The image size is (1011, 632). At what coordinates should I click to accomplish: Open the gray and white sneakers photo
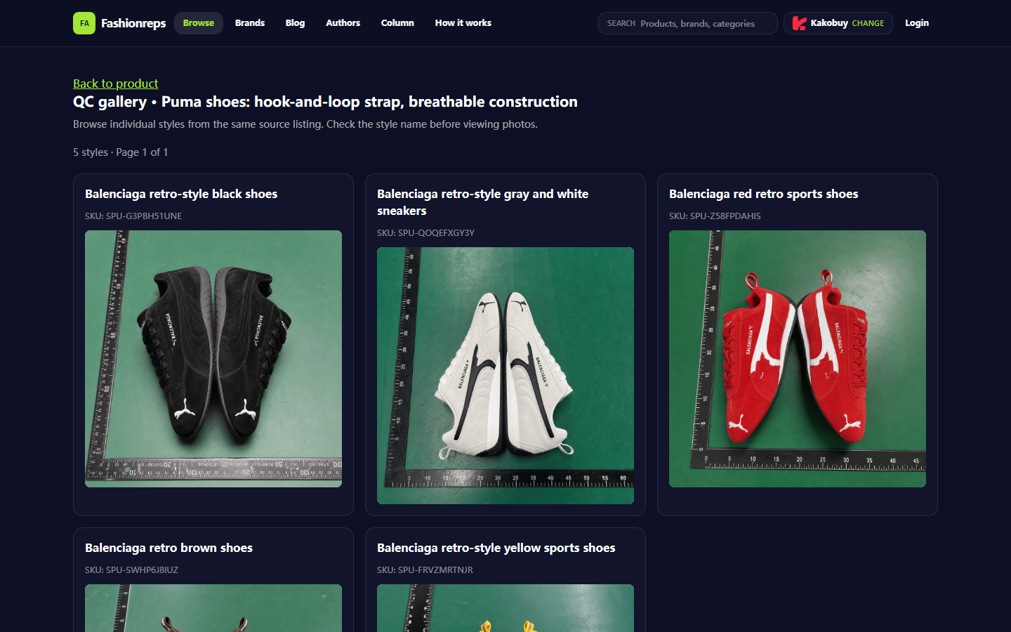(505, 376)
